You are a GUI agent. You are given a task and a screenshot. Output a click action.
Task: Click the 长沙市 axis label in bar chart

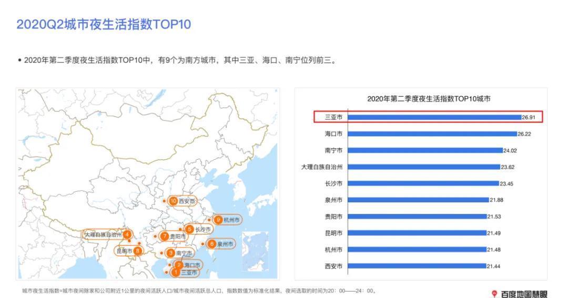click(x=333, y=183)
